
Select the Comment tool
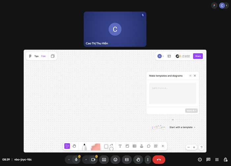pyautogui.click(x=148, y=146)
